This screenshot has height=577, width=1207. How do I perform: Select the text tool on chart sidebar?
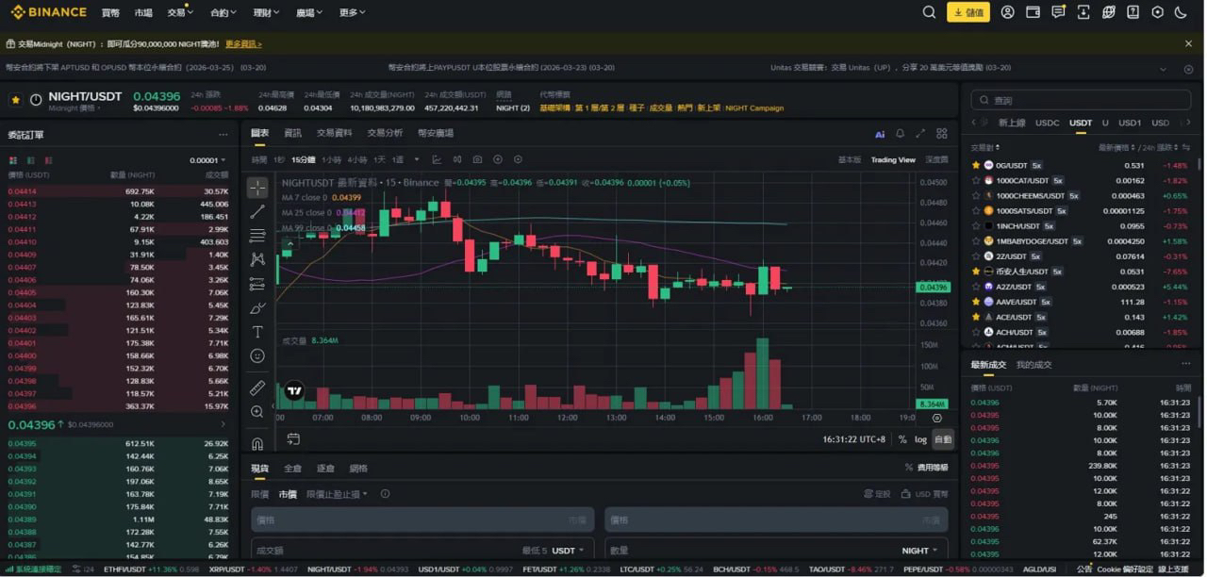257,332
